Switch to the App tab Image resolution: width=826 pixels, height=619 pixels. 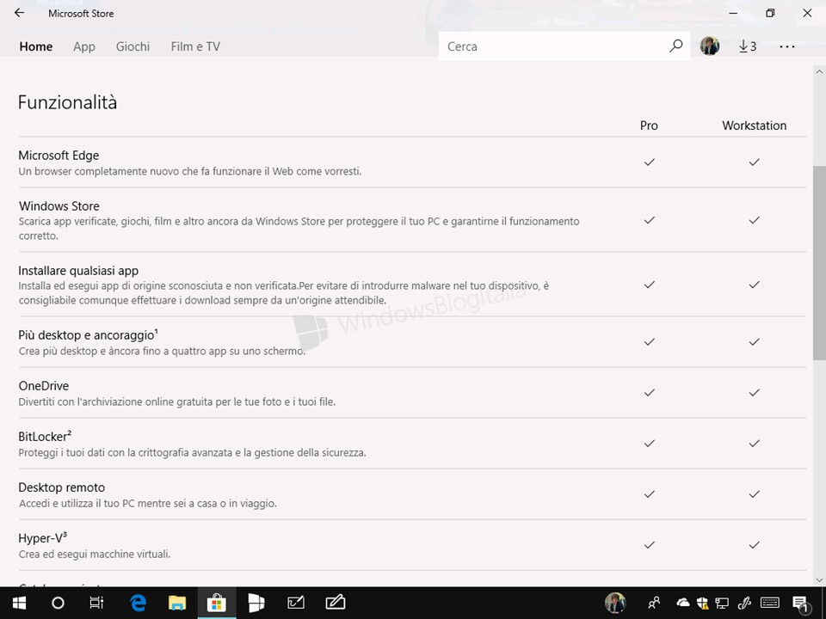pyautogui.click(x=84, y=46)
